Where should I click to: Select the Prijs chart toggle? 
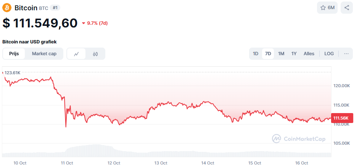pyautogui.click(x=14, y=54)
